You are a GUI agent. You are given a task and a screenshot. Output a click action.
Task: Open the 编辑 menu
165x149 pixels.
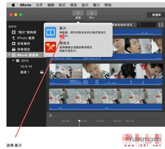coord(50,5)
